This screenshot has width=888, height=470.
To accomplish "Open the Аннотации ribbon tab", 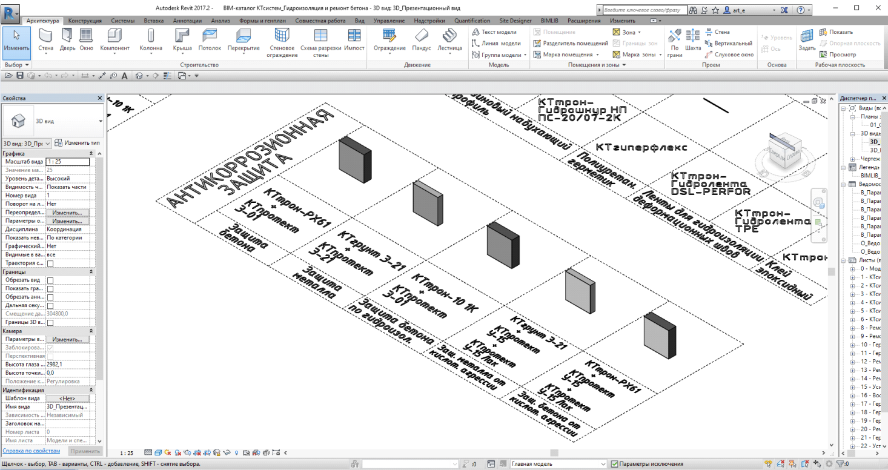I will (187, 21).
